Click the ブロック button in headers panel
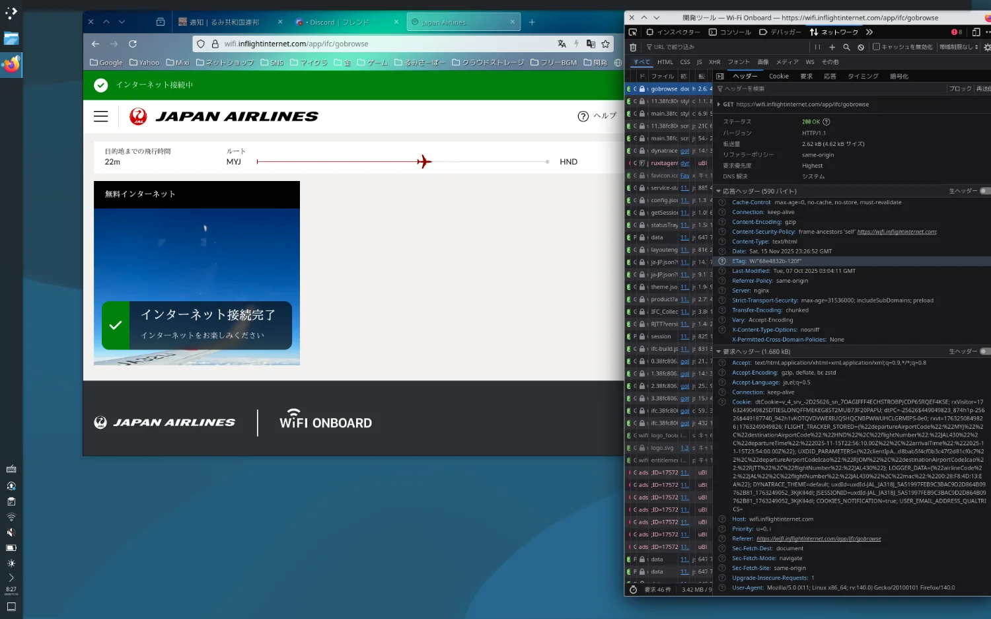The image size is (991, 619). [x=960, y=89]
